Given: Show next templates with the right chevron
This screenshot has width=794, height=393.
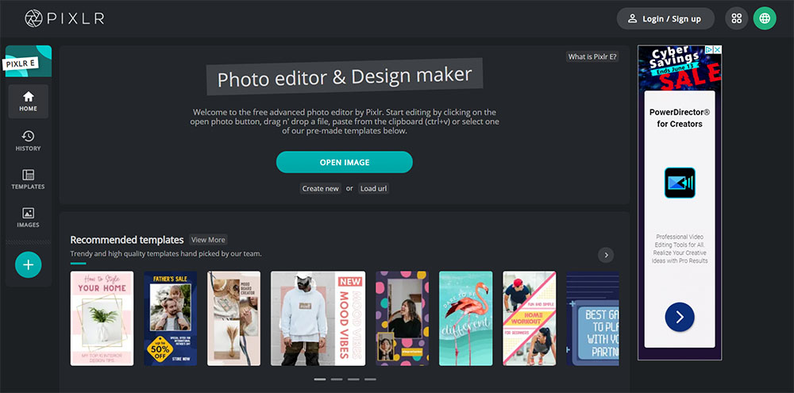Looking at the screenshot, I should (606, 255).
